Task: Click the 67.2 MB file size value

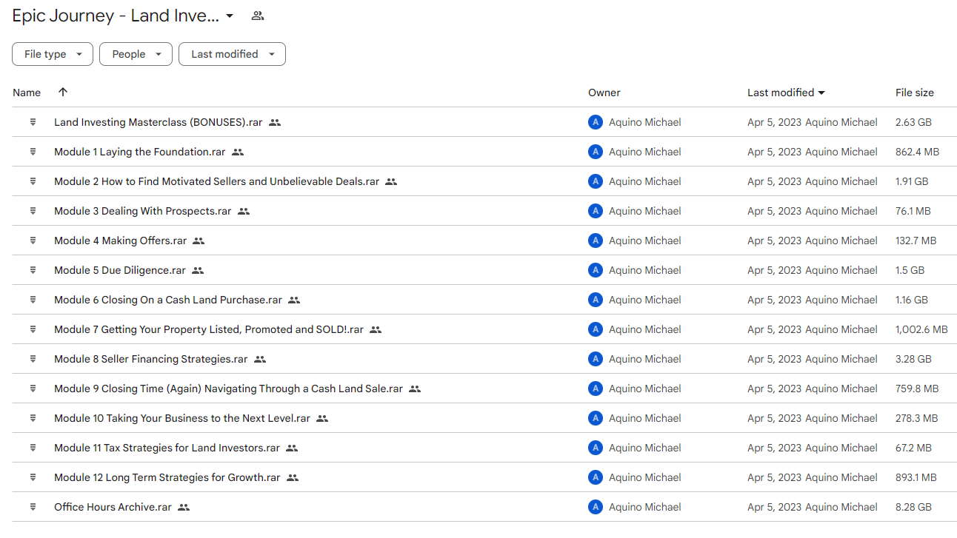Action: pos(913,448)
